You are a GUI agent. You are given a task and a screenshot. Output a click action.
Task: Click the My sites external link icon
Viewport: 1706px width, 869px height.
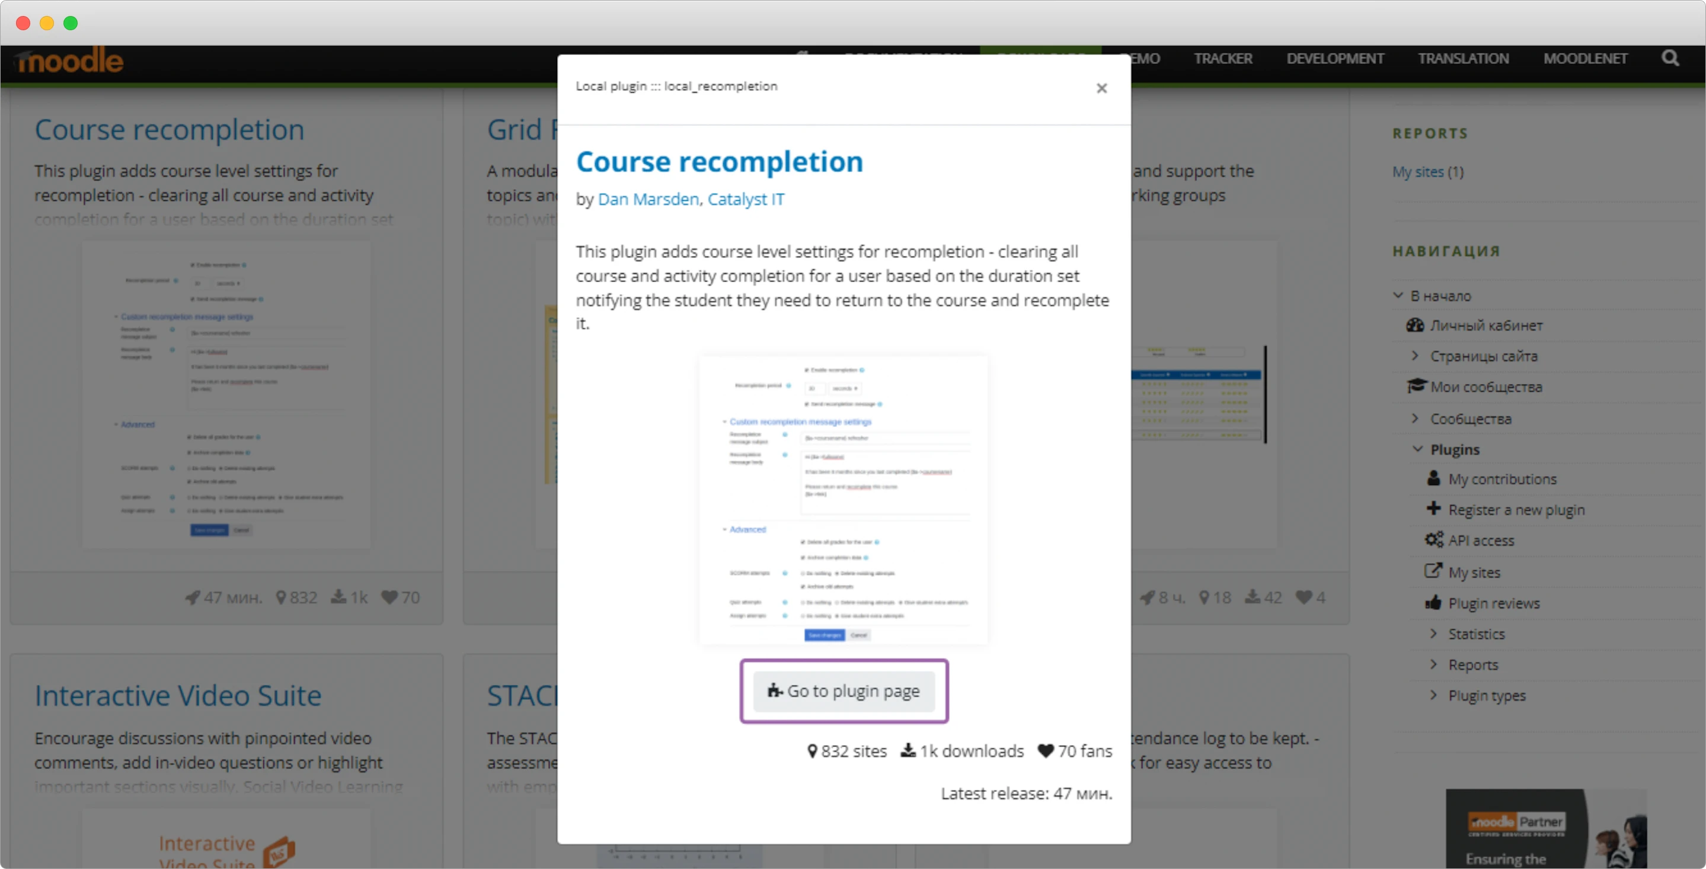[x=1434, y=571]
